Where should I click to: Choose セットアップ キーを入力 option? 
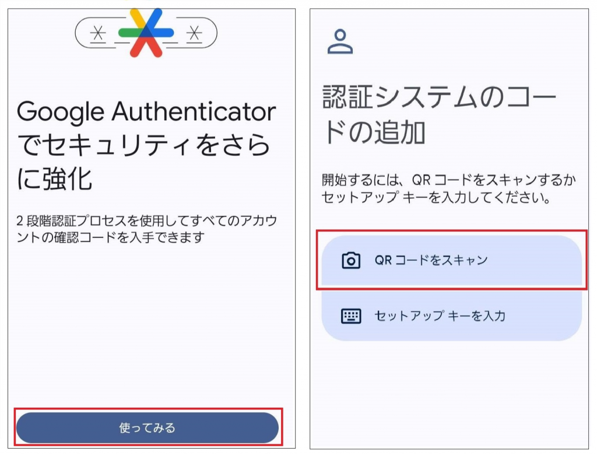click(x=452, y=316)
